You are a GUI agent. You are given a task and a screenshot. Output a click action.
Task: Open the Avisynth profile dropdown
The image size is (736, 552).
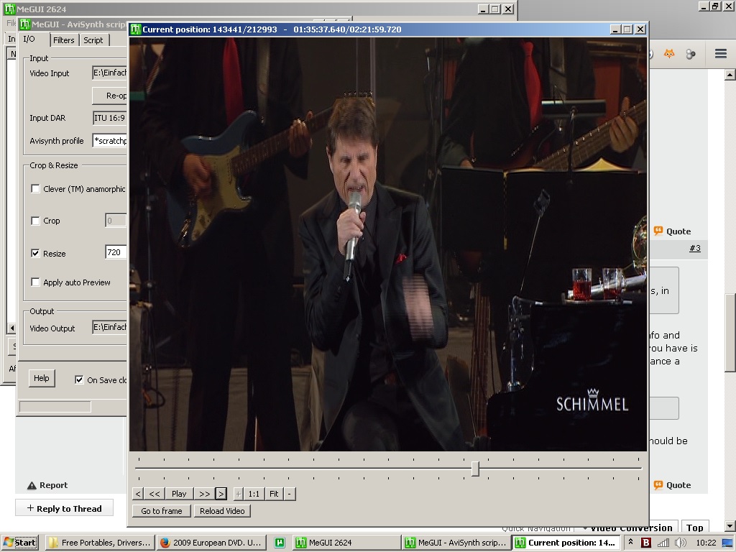110,140
